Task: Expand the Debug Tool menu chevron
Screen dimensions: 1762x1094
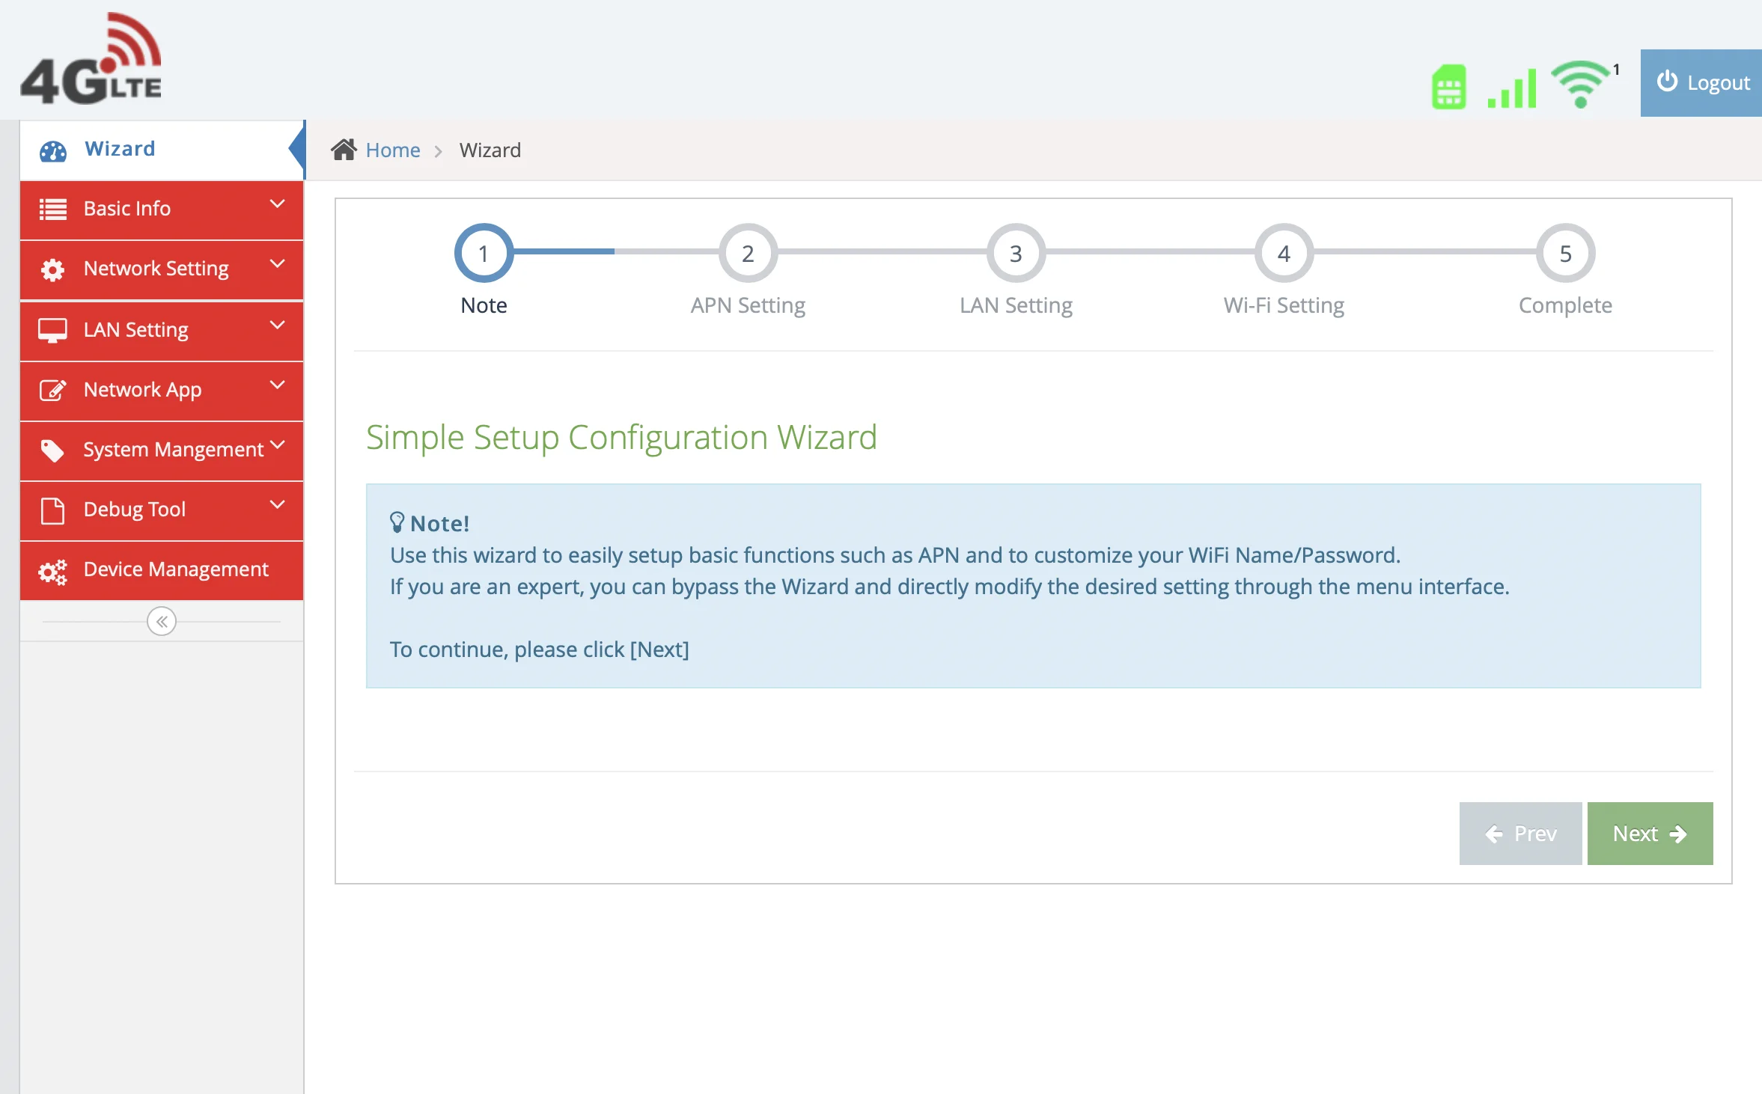Action: [277, 505]
